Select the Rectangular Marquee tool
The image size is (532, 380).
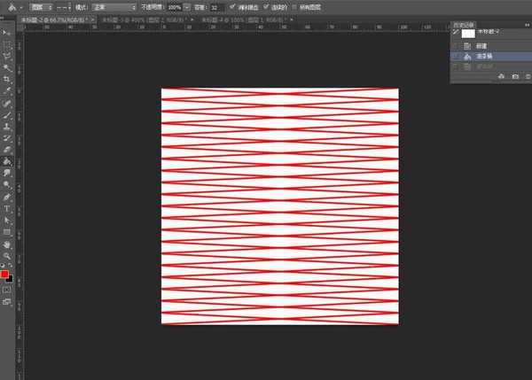pos(7,43)
